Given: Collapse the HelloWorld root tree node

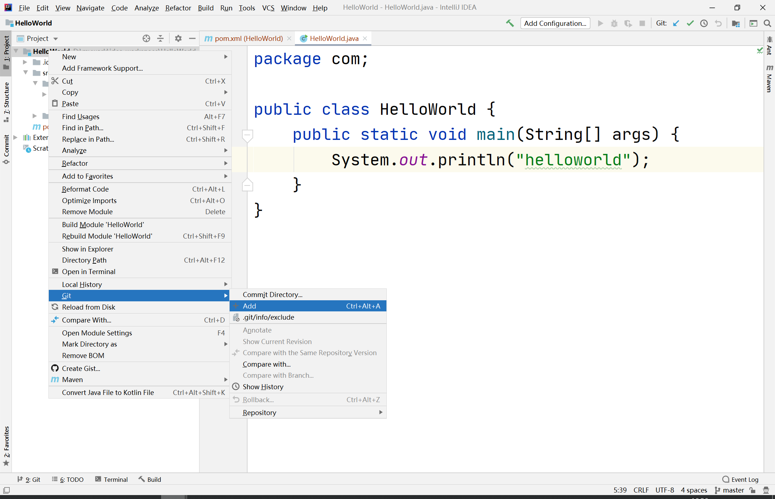Looking at the screenshot, I should tap(16, 51).
